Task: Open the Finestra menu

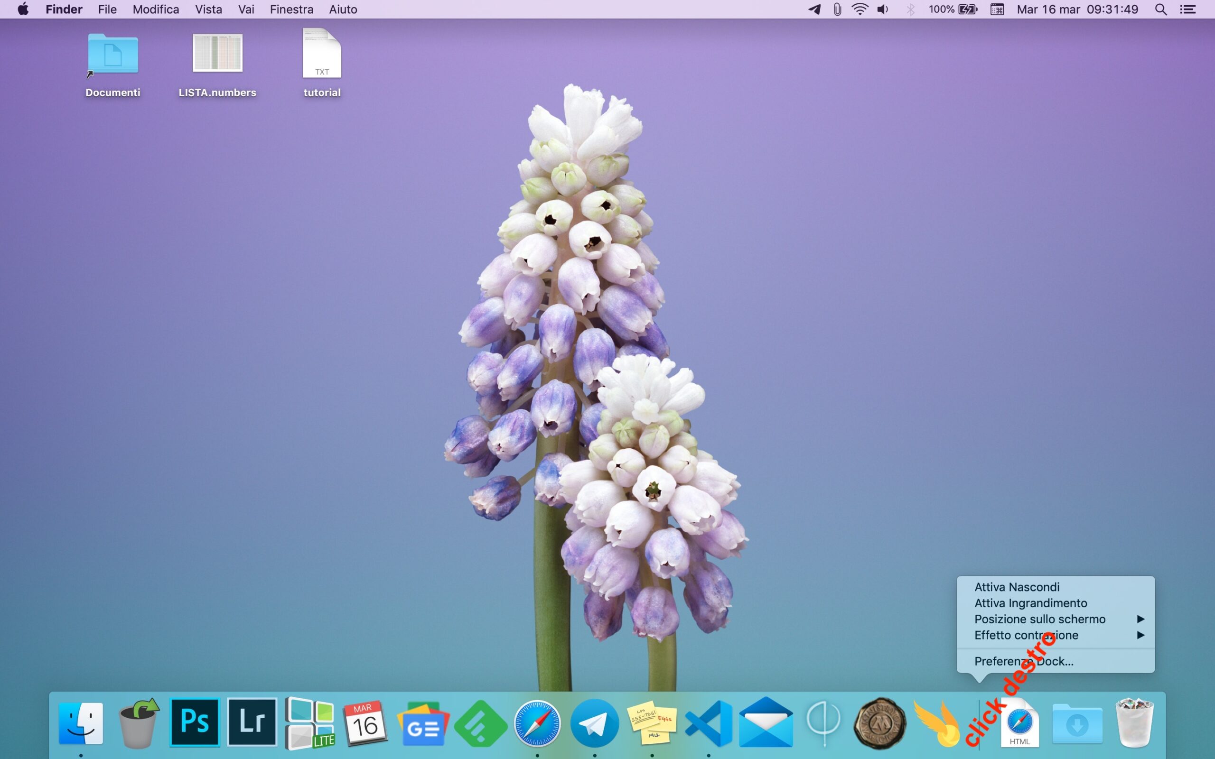Action: tap(291, 9)
